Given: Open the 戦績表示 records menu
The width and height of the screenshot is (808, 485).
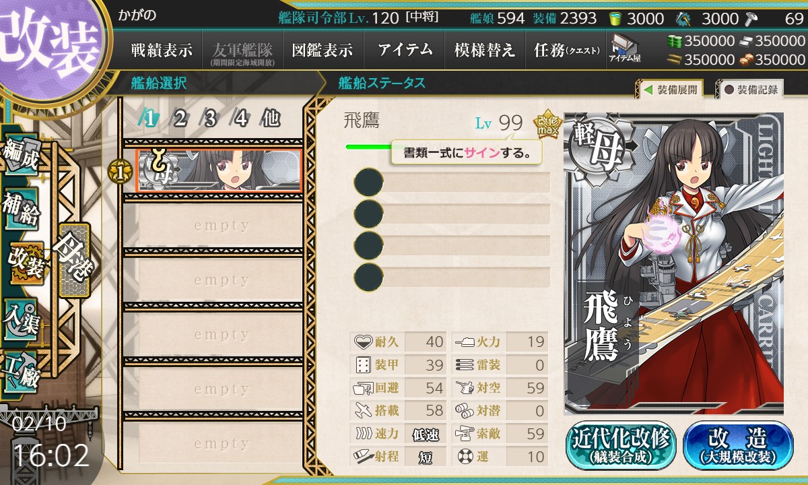Looking at the screenshot, I should click(x=161, y=50).
